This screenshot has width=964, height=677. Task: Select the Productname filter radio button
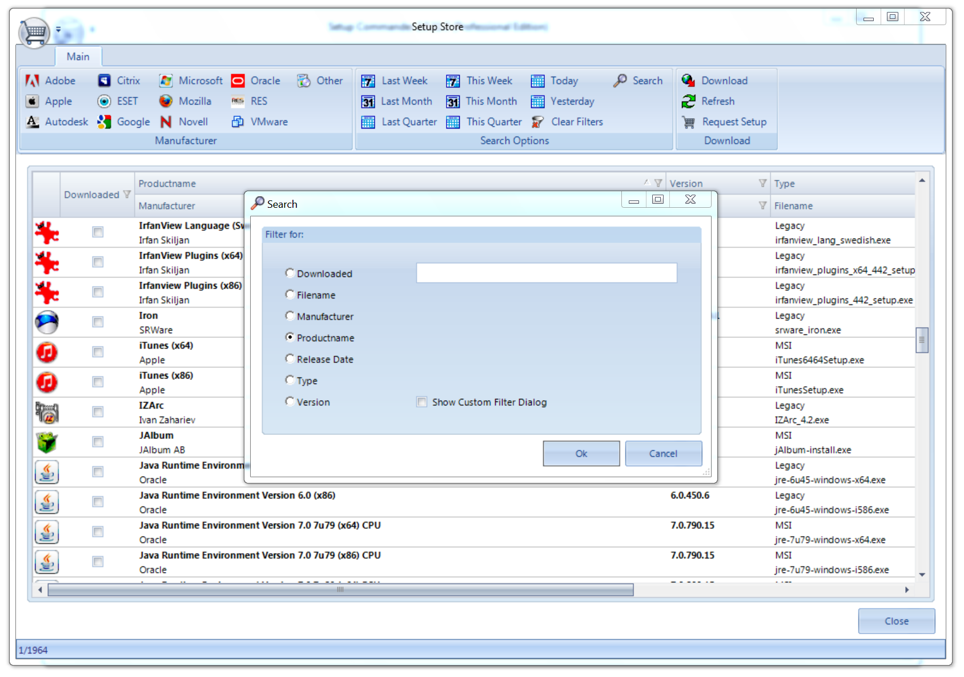pos(290,337)
